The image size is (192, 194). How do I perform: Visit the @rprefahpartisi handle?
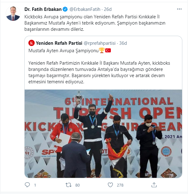100,43
